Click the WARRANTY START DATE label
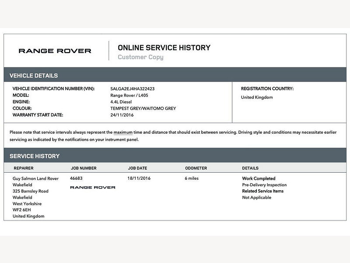350x263 pixels. [38, 115]
